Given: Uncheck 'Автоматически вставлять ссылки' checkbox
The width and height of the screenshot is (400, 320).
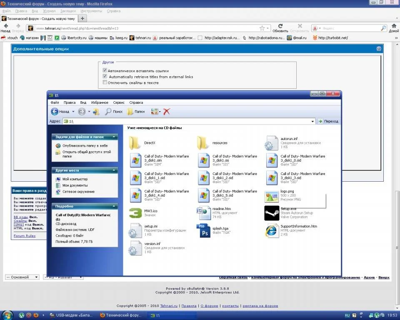Looking at the screenshot, I should (x=105, y=71).
